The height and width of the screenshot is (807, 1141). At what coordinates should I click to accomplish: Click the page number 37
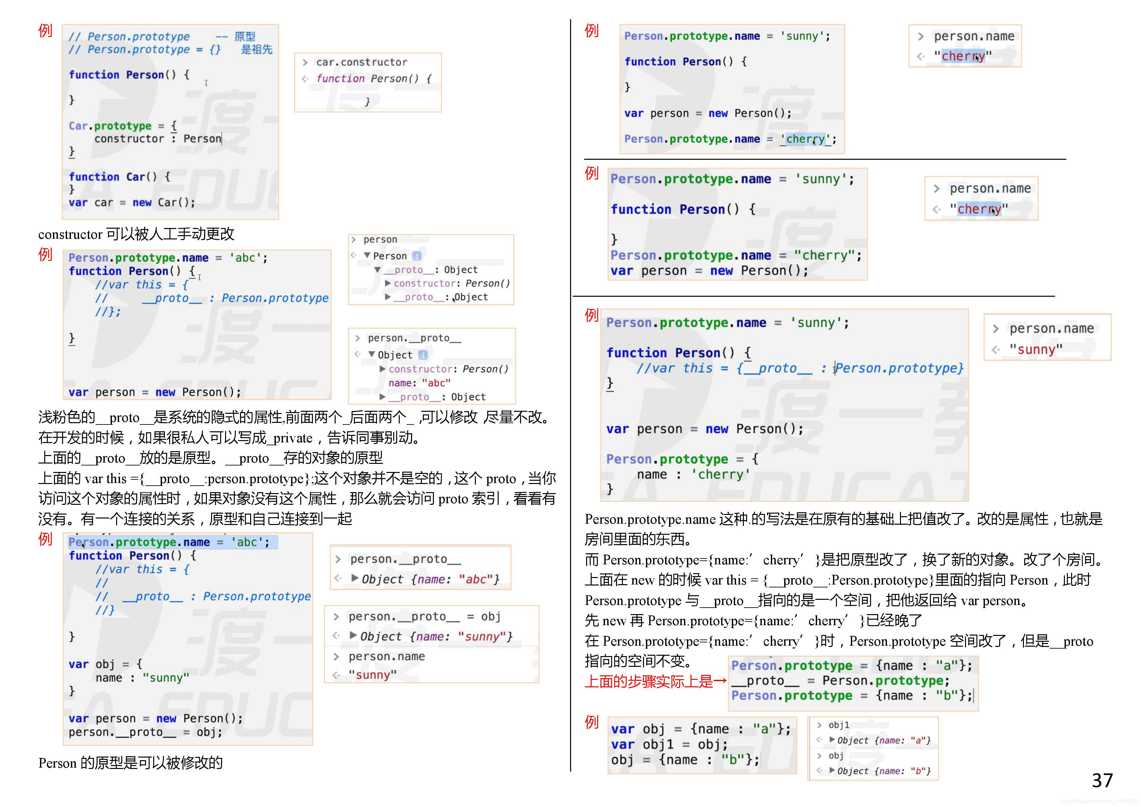coord(1102,781)
